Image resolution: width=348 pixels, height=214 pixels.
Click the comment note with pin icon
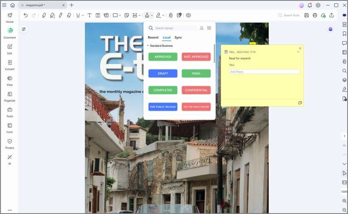[x=179, y=15]
